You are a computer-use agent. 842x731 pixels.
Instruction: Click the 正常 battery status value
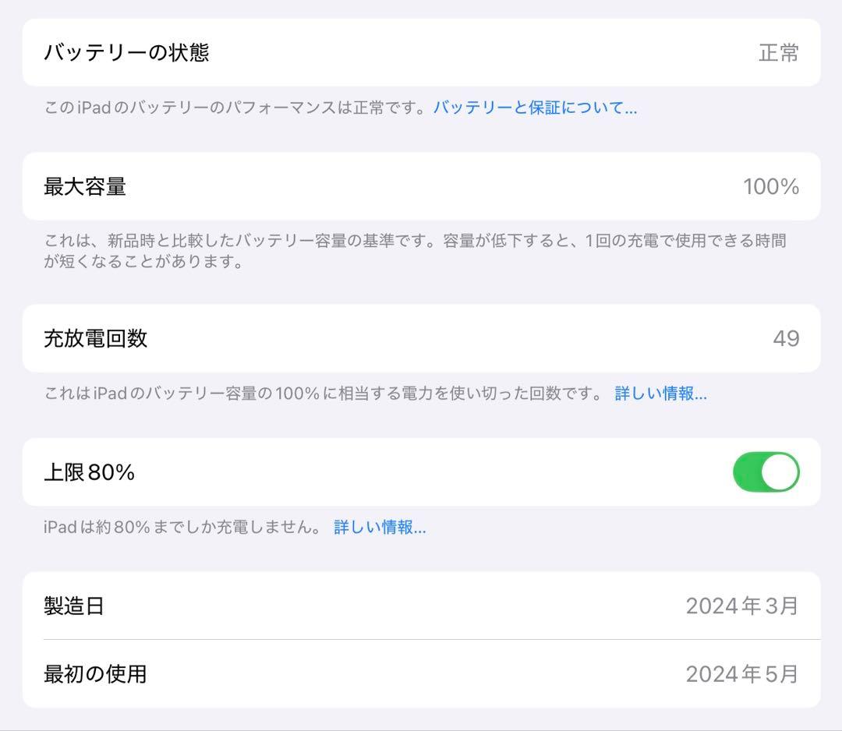(x=777, y=53)
